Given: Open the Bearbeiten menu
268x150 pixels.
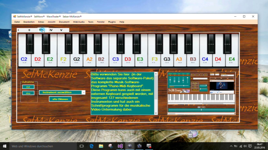Looking at the screenshot, I should [29, 22].
